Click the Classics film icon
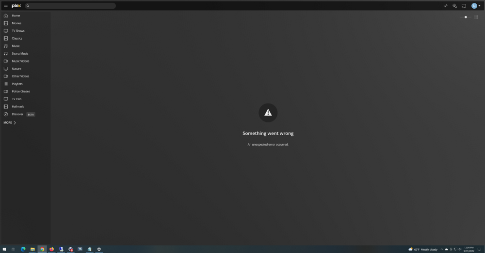 coord(5,38)
